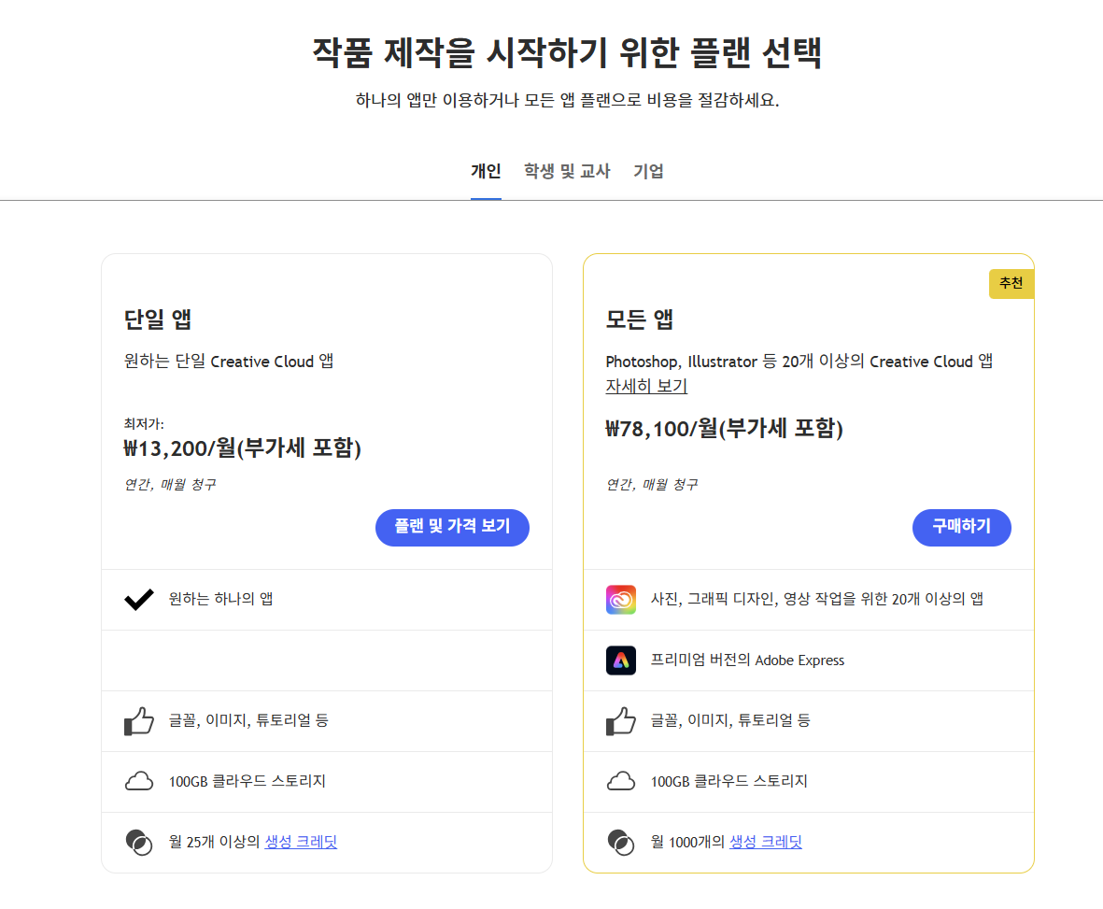This screenshot has width=1103, height=909.
Task: Click the yellow 추천 badge
Action: click(1011, 283)
